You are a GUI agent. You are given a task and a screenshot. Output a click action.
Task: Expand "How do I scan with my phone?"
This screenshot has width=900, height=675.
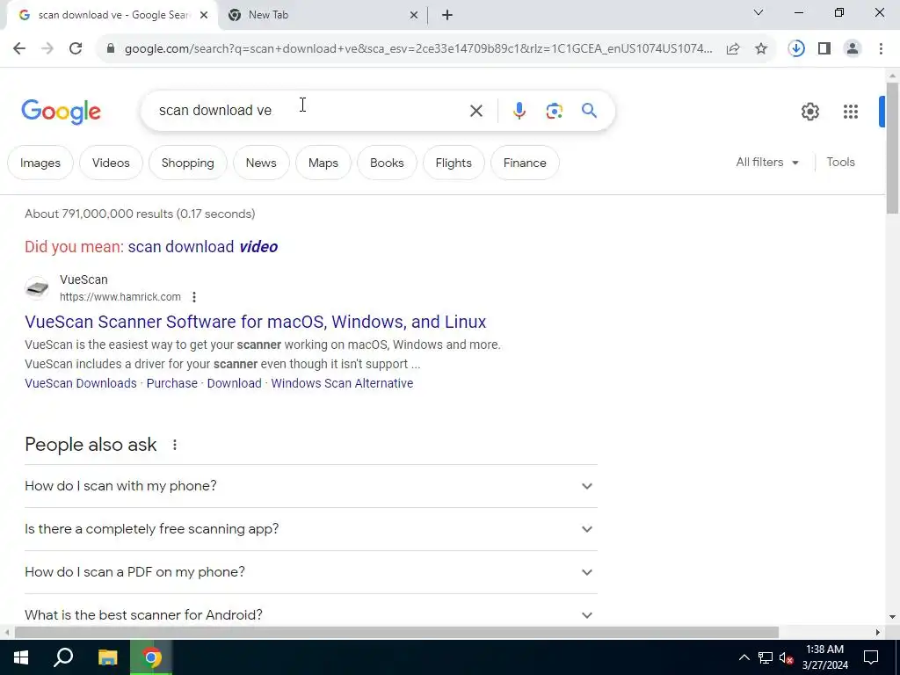tap(311, 486)
